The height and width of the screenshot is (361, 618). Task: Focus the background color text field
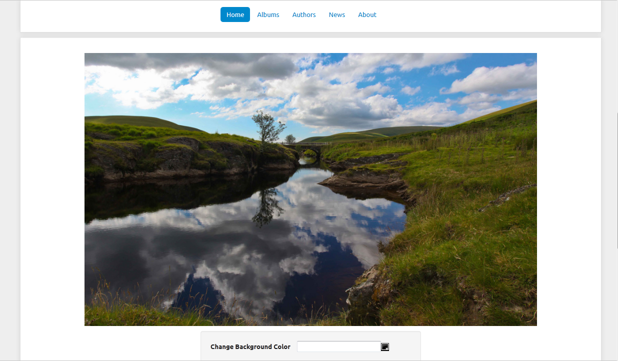[339, 346]
